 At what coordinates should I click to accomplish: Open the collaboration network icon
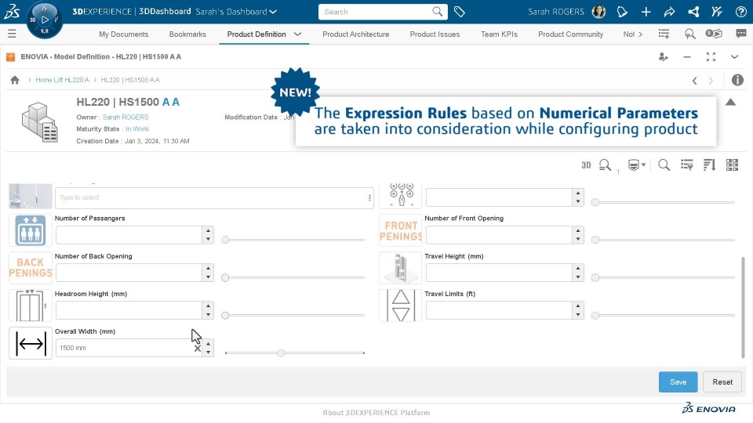(x=693, y=12)
